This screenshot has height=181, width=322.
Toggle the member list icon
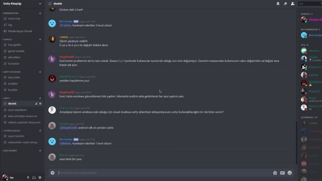293,4
